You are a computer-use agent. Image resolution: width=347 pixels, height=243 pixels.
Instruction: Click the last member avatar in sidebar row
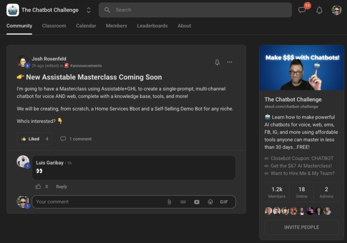[x=327, y=211]
